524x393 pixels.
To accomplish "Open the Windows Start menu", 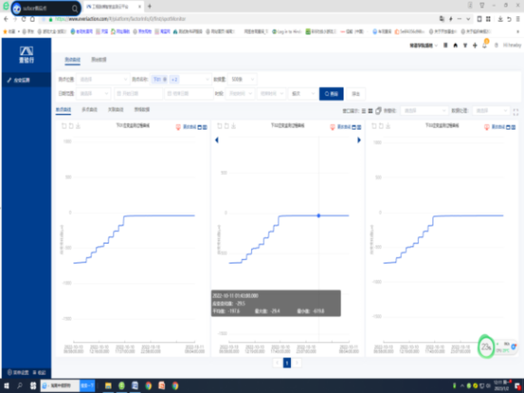I will click(x=6, y=385).
